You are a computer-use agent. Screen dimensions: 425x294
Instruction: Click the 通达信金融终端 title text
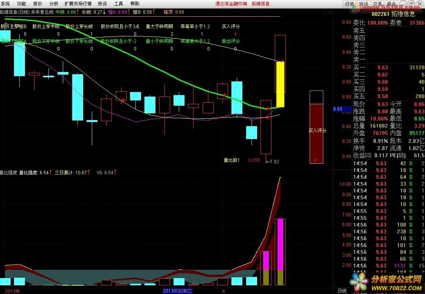click(231, 3)
